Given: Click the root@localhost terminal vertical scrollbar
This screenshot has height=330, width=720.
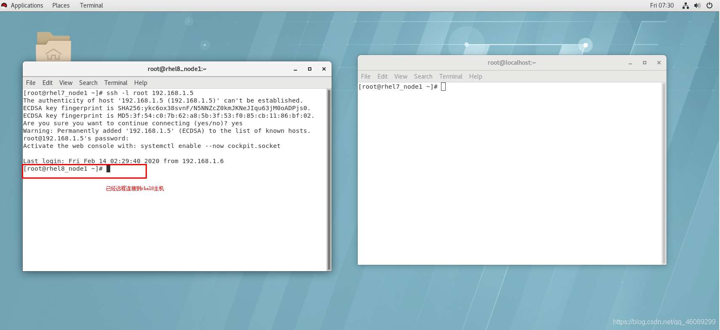Looking at the screenshot, I should [664, 173].
